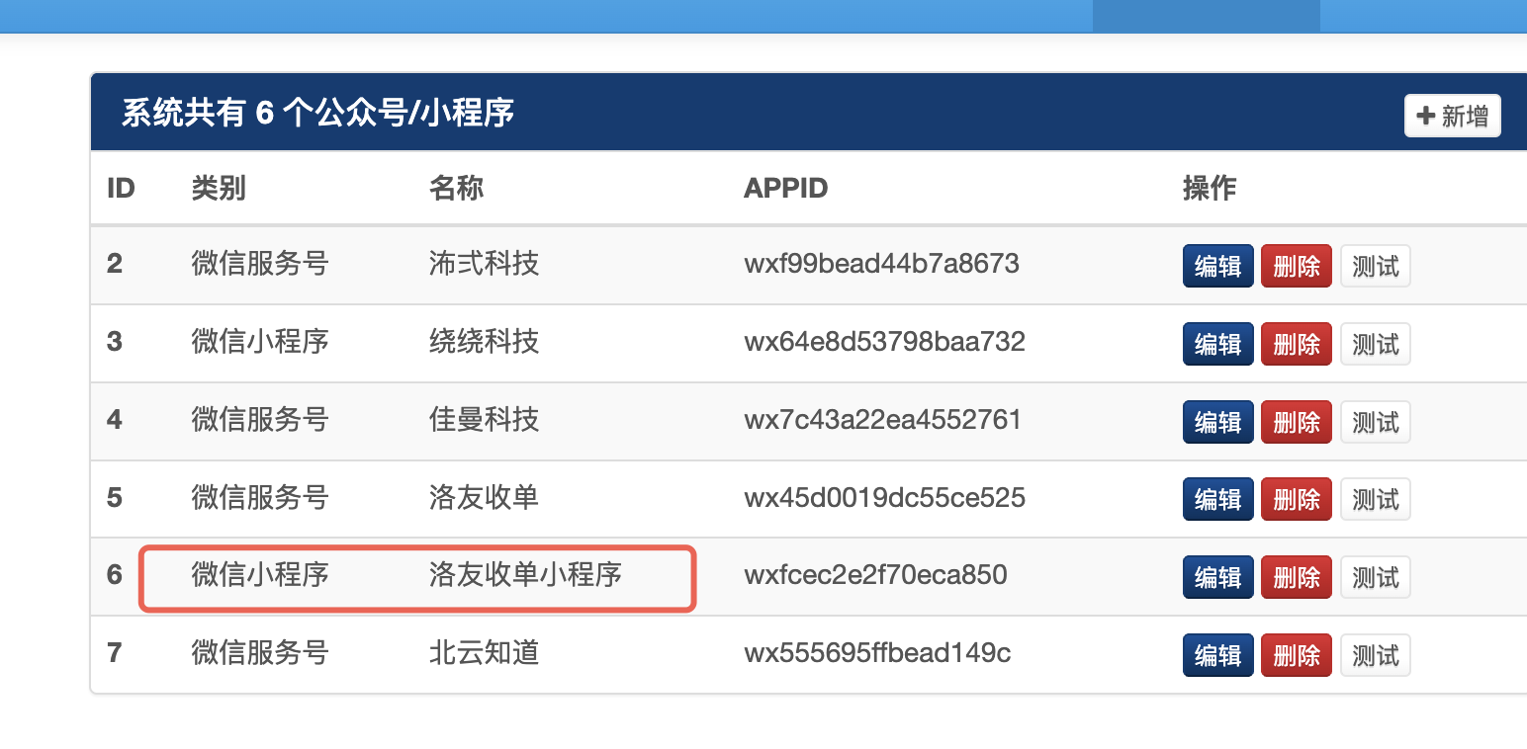1527x749 pixels.
Task: Test the 佳曼科技 service account
Action: [1375, 422]
